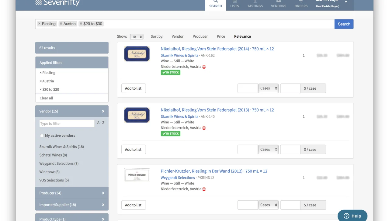Sort results by Relevance
The image size is (389, 221).
point(242,36)
